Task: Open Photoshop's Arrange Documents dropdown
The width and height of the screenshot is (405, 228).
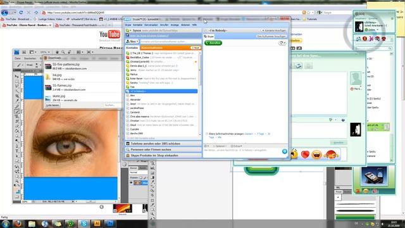Action: tap(80, 52)
